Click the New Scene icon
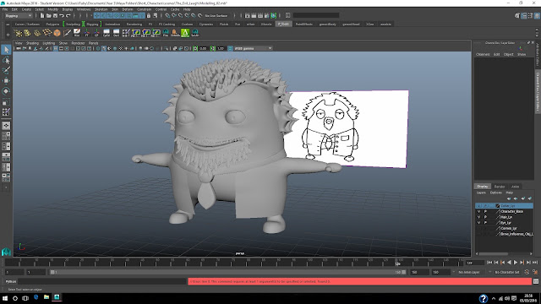541x304 pixels. coord(42,15)
